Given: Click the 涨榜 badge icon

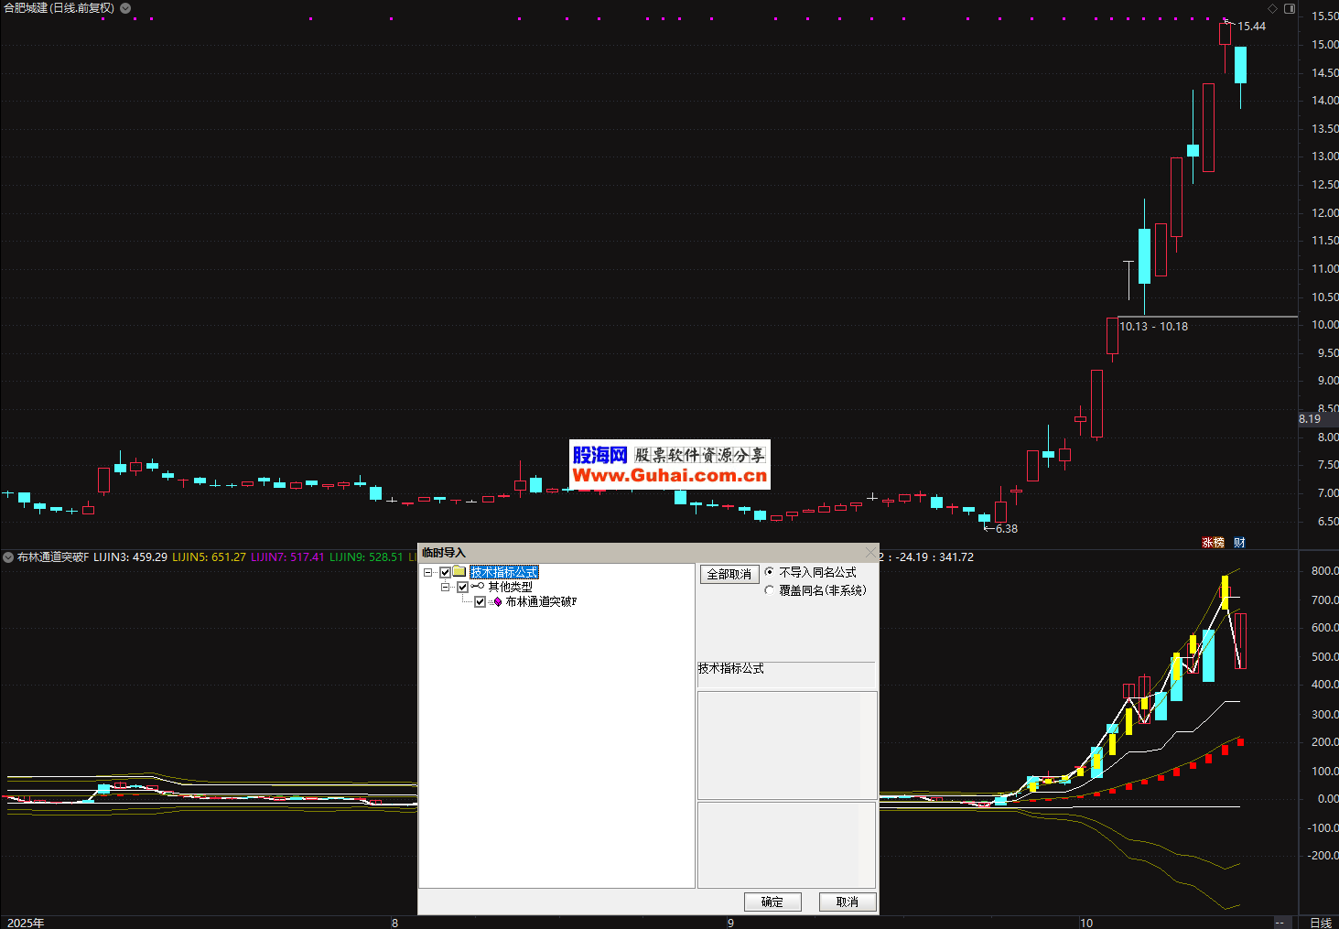Looking at the screenshot, I should pyautogui.click(x=1213, y=543).
